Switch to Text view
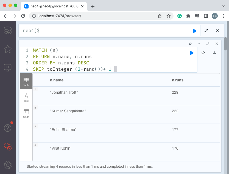Image resolution: width=229 pixels, height=174 pixels. (26, 98)
